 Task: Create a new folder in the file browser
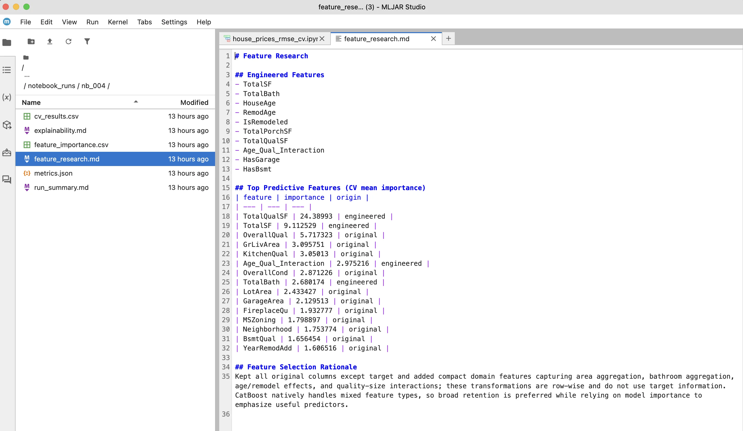click(x=31, y=41)
